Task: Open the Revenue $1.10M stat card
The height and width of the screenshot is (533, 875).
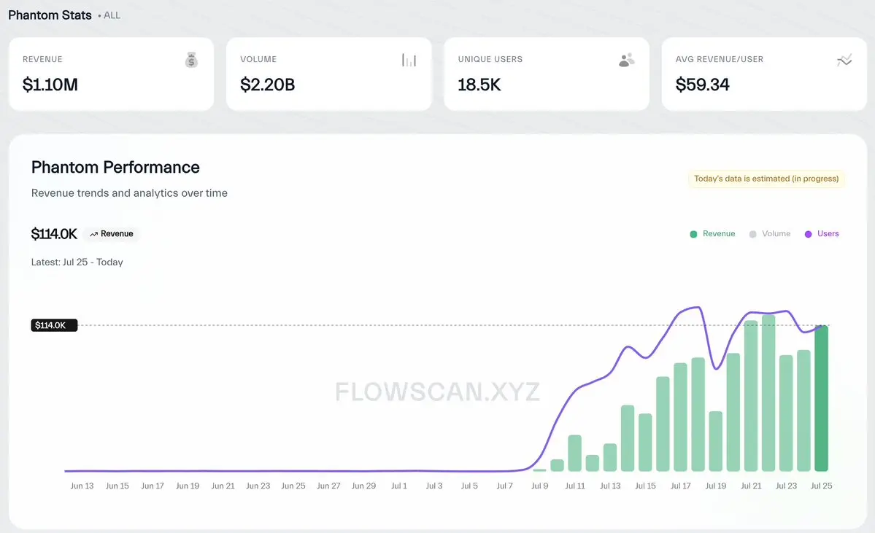Action: [x=112, y=74]
